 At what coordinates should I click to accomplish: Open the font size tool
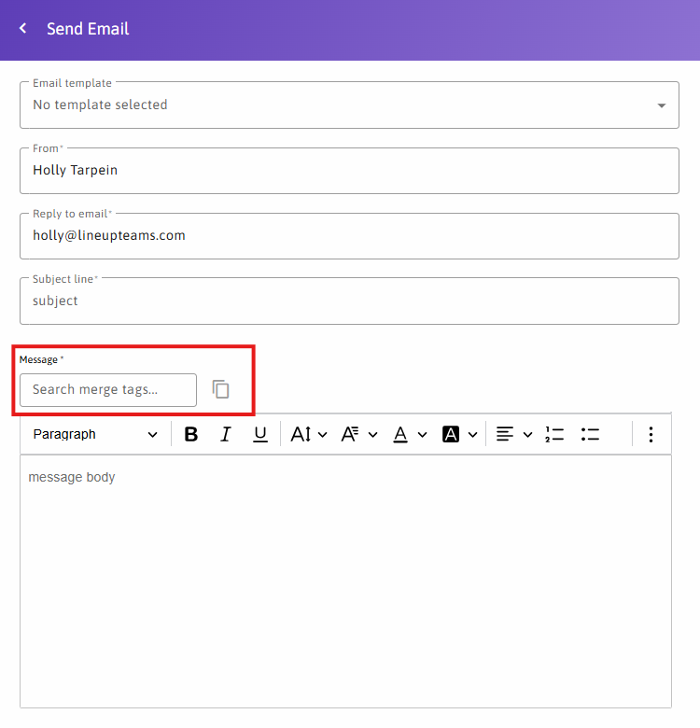[x=301, y=435]
